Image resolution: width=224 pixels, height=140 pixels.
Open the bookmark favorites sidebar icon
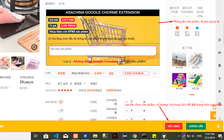(219, 65)
